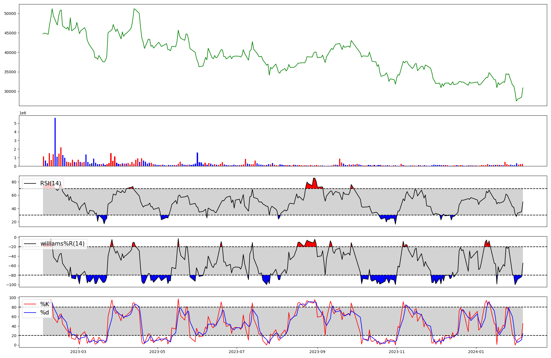Viewport: 551px width, 358px height.
Task: Click the 2023-05 date tick label
Action: tap(157, 352)
